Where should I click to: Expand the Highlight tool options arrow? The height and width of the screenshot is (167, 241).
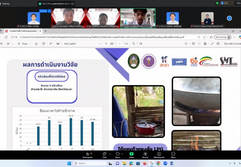12,44
